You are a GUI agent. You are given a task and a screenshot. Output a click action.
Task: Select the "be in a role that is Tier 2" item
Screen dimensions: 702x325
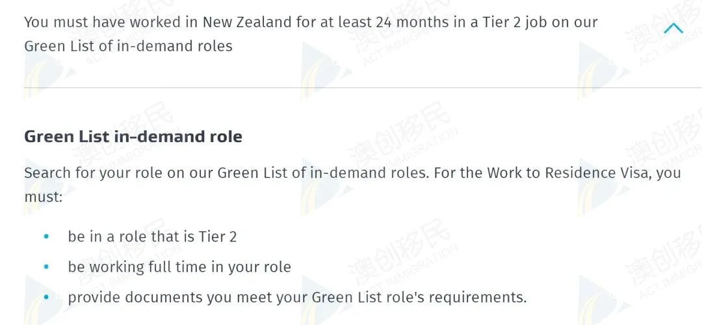152,237
